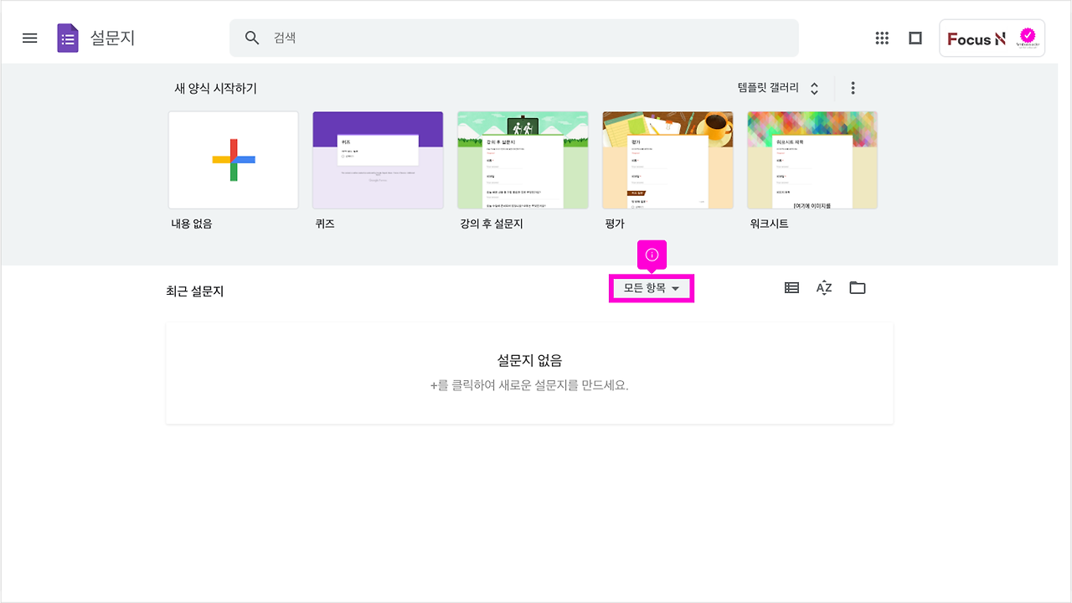
Task: Select the 퀴즈 template
Action: coord(378,160)
